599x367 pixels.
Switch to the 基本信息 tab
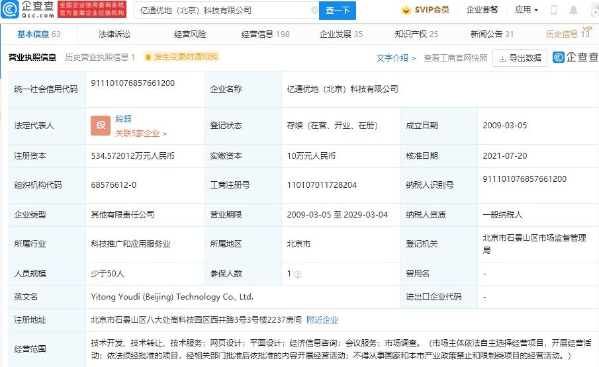coord(38,34)
